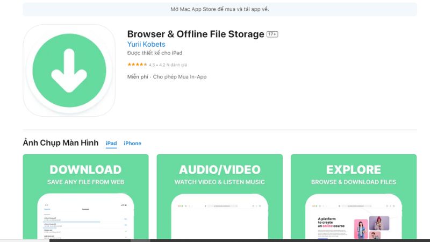430x242 pixels.
Task: Switch to iPhone screenshots tab
Action: [x=132, y=143]
